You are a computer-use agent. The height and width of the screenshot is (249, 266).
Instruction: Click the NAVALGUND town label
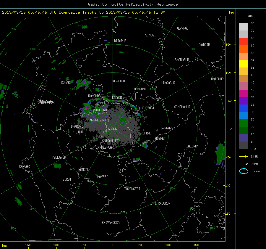98,120
